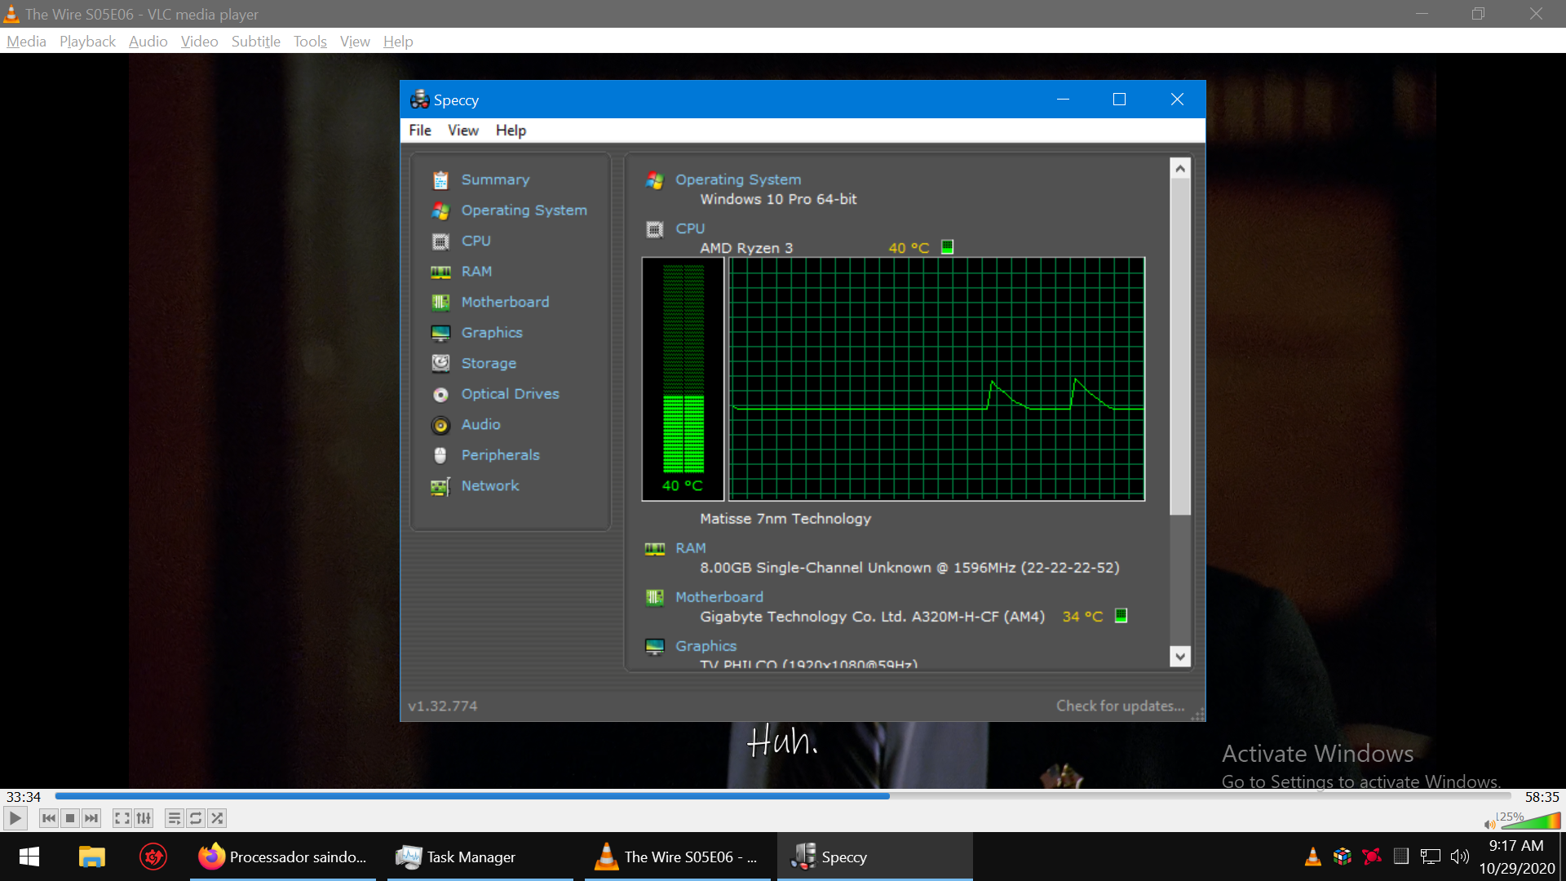This screenshot has width=1566, height=881.
Task: Click the Summary clipboard icon in sidebar
Action: click(440, 180)
